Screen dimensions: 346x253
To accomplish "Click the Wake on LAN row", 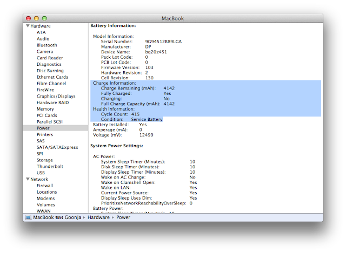I will (x=149, y=188).
